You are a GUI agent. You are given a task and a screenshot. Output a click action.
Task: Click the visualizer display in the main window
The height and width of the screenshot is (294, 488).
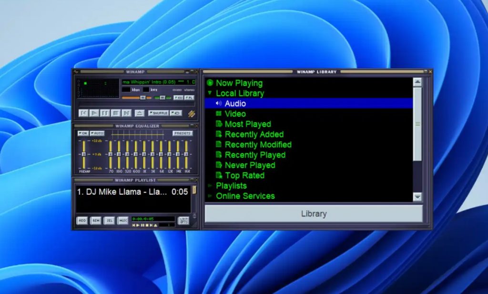tap(98, 88)
